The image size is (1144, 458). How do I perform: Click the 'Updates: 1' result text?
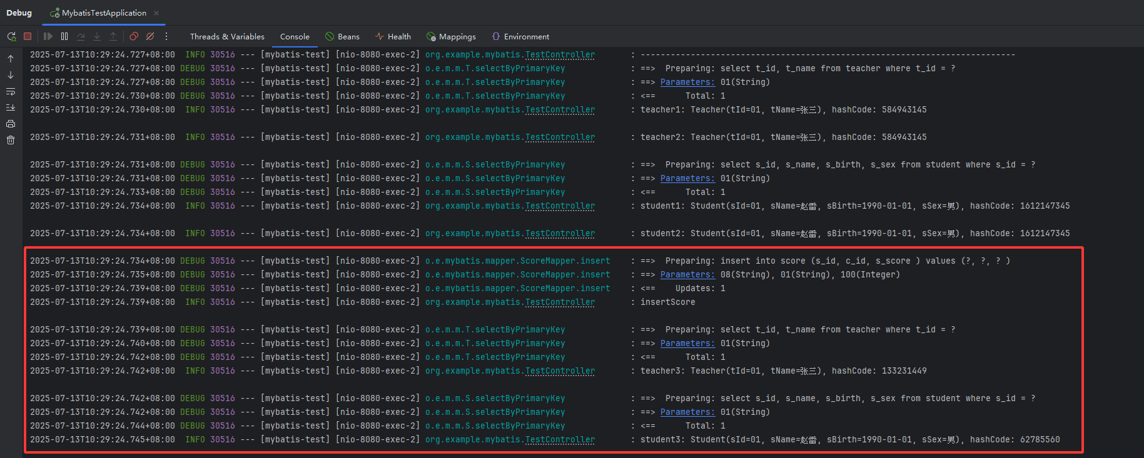pyautogui.click(x=701, y=288)
